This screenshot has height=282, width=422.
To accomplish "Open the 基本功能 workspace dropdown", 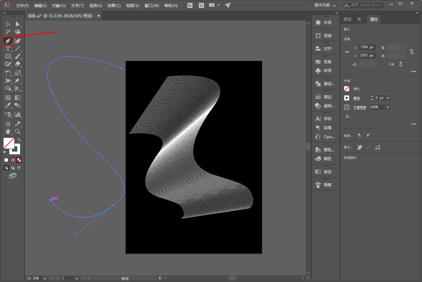I will click(x=325, y=5).
